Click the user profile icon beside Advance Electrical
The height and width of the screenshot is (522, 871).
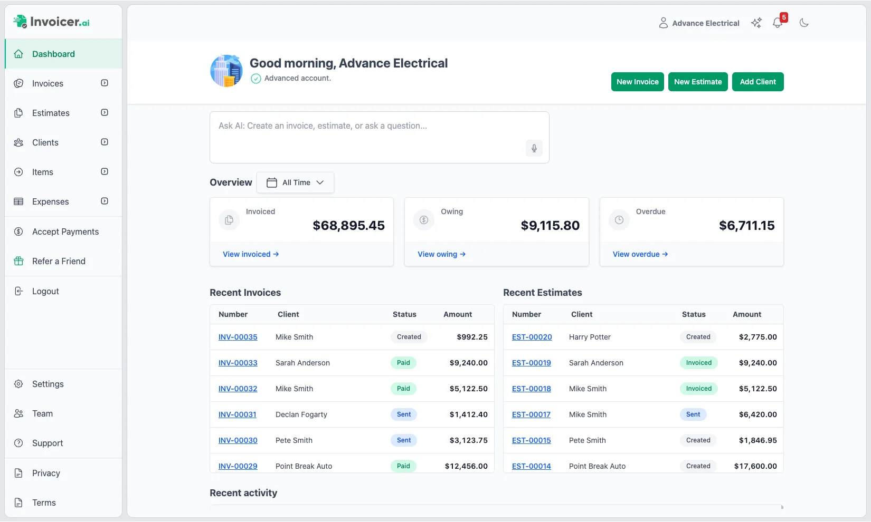(x=664, y=23)
